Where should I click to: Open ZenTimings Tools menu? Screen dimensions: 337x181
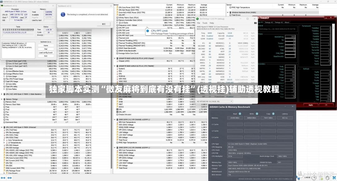[205, 23]
